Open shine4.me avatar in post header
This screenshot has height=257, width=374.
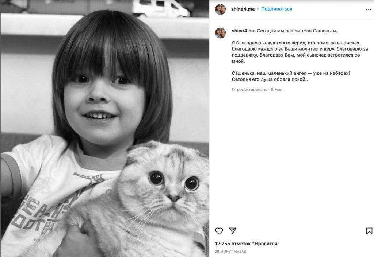pyautogui.click(x=220, y=9)
